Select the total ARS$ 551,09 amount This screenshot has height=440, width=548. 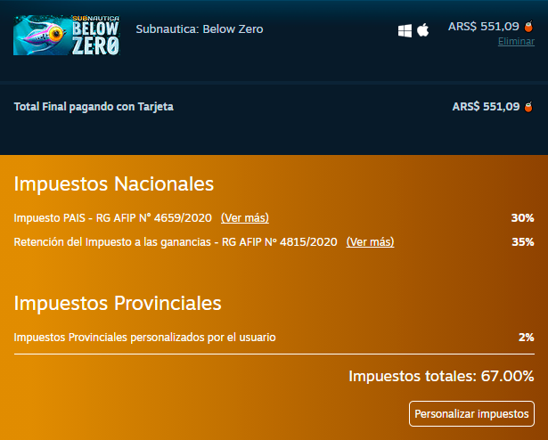(x=486, y=107)
